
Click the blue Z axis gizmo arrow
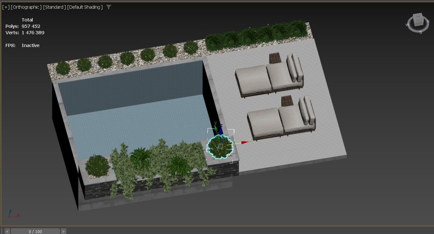tap(221, 130)
